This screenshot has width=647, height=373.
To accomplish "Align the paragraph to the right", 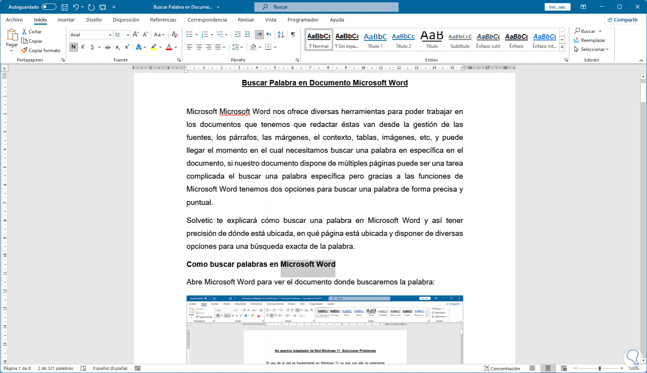I will click(208, 47).
